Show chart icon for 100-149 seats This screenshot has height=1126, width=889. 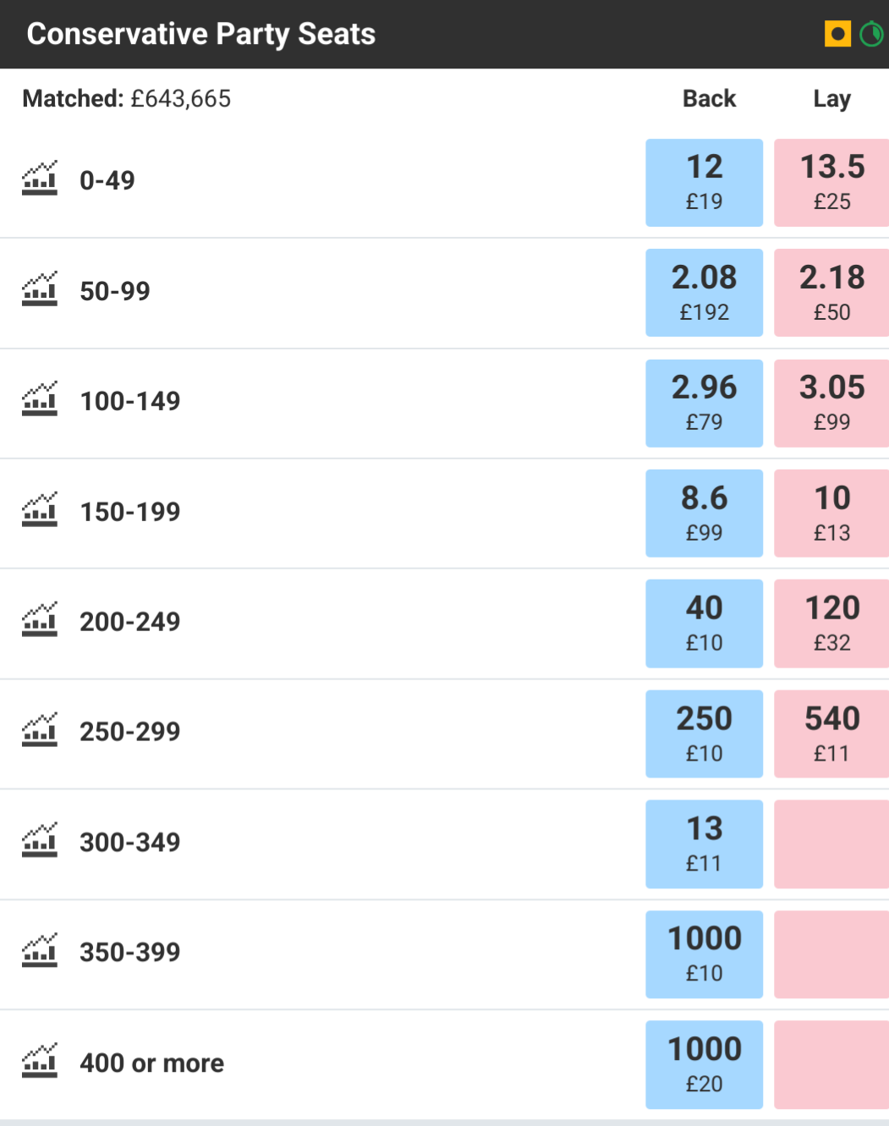[x=40, y=399]
